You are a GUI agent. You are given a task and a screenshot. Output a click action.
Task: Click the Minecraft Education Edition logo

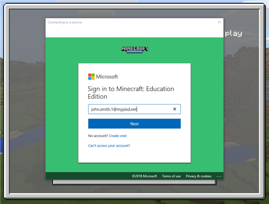point(134,50)
